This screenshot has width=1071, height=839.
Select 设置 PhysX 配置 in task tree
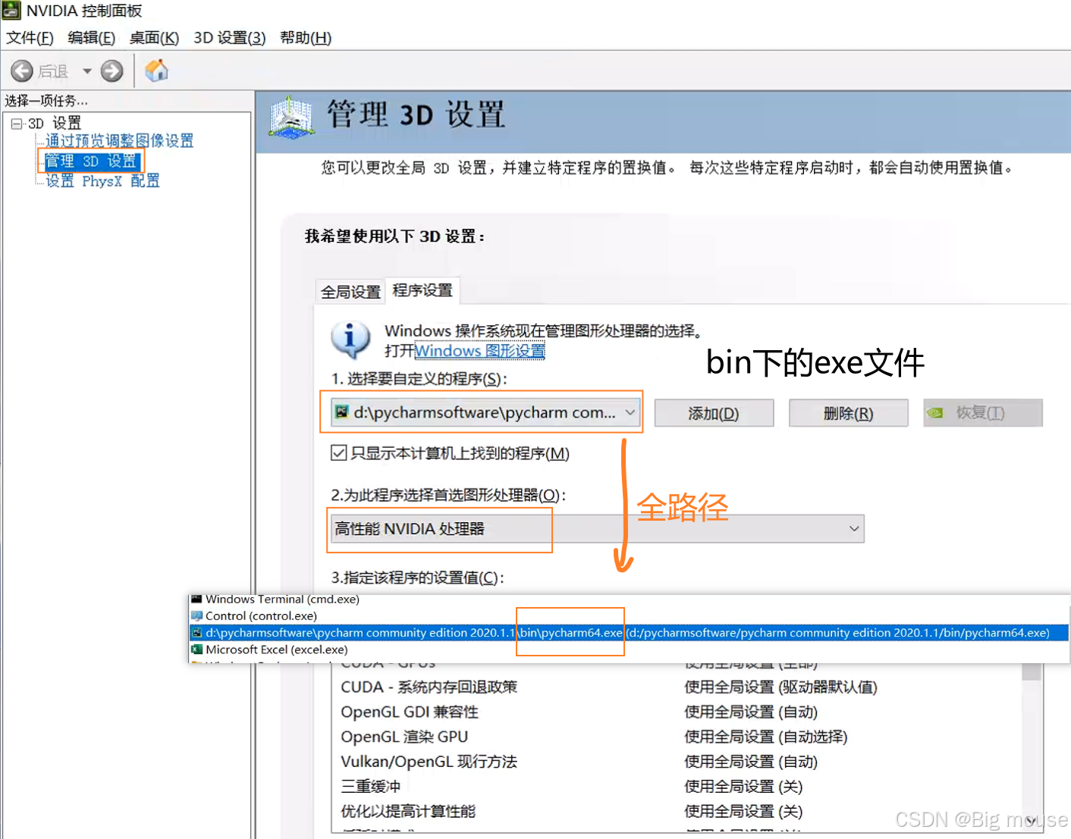pos(102,181)
